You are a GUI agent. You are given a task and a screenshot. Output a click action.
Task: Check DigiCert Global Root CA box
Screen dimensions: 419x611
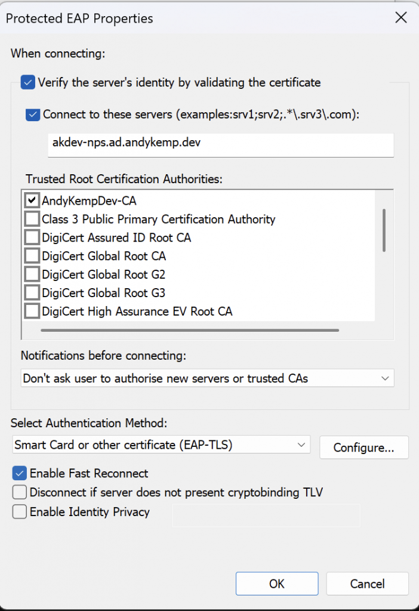[x=32, y=255]
